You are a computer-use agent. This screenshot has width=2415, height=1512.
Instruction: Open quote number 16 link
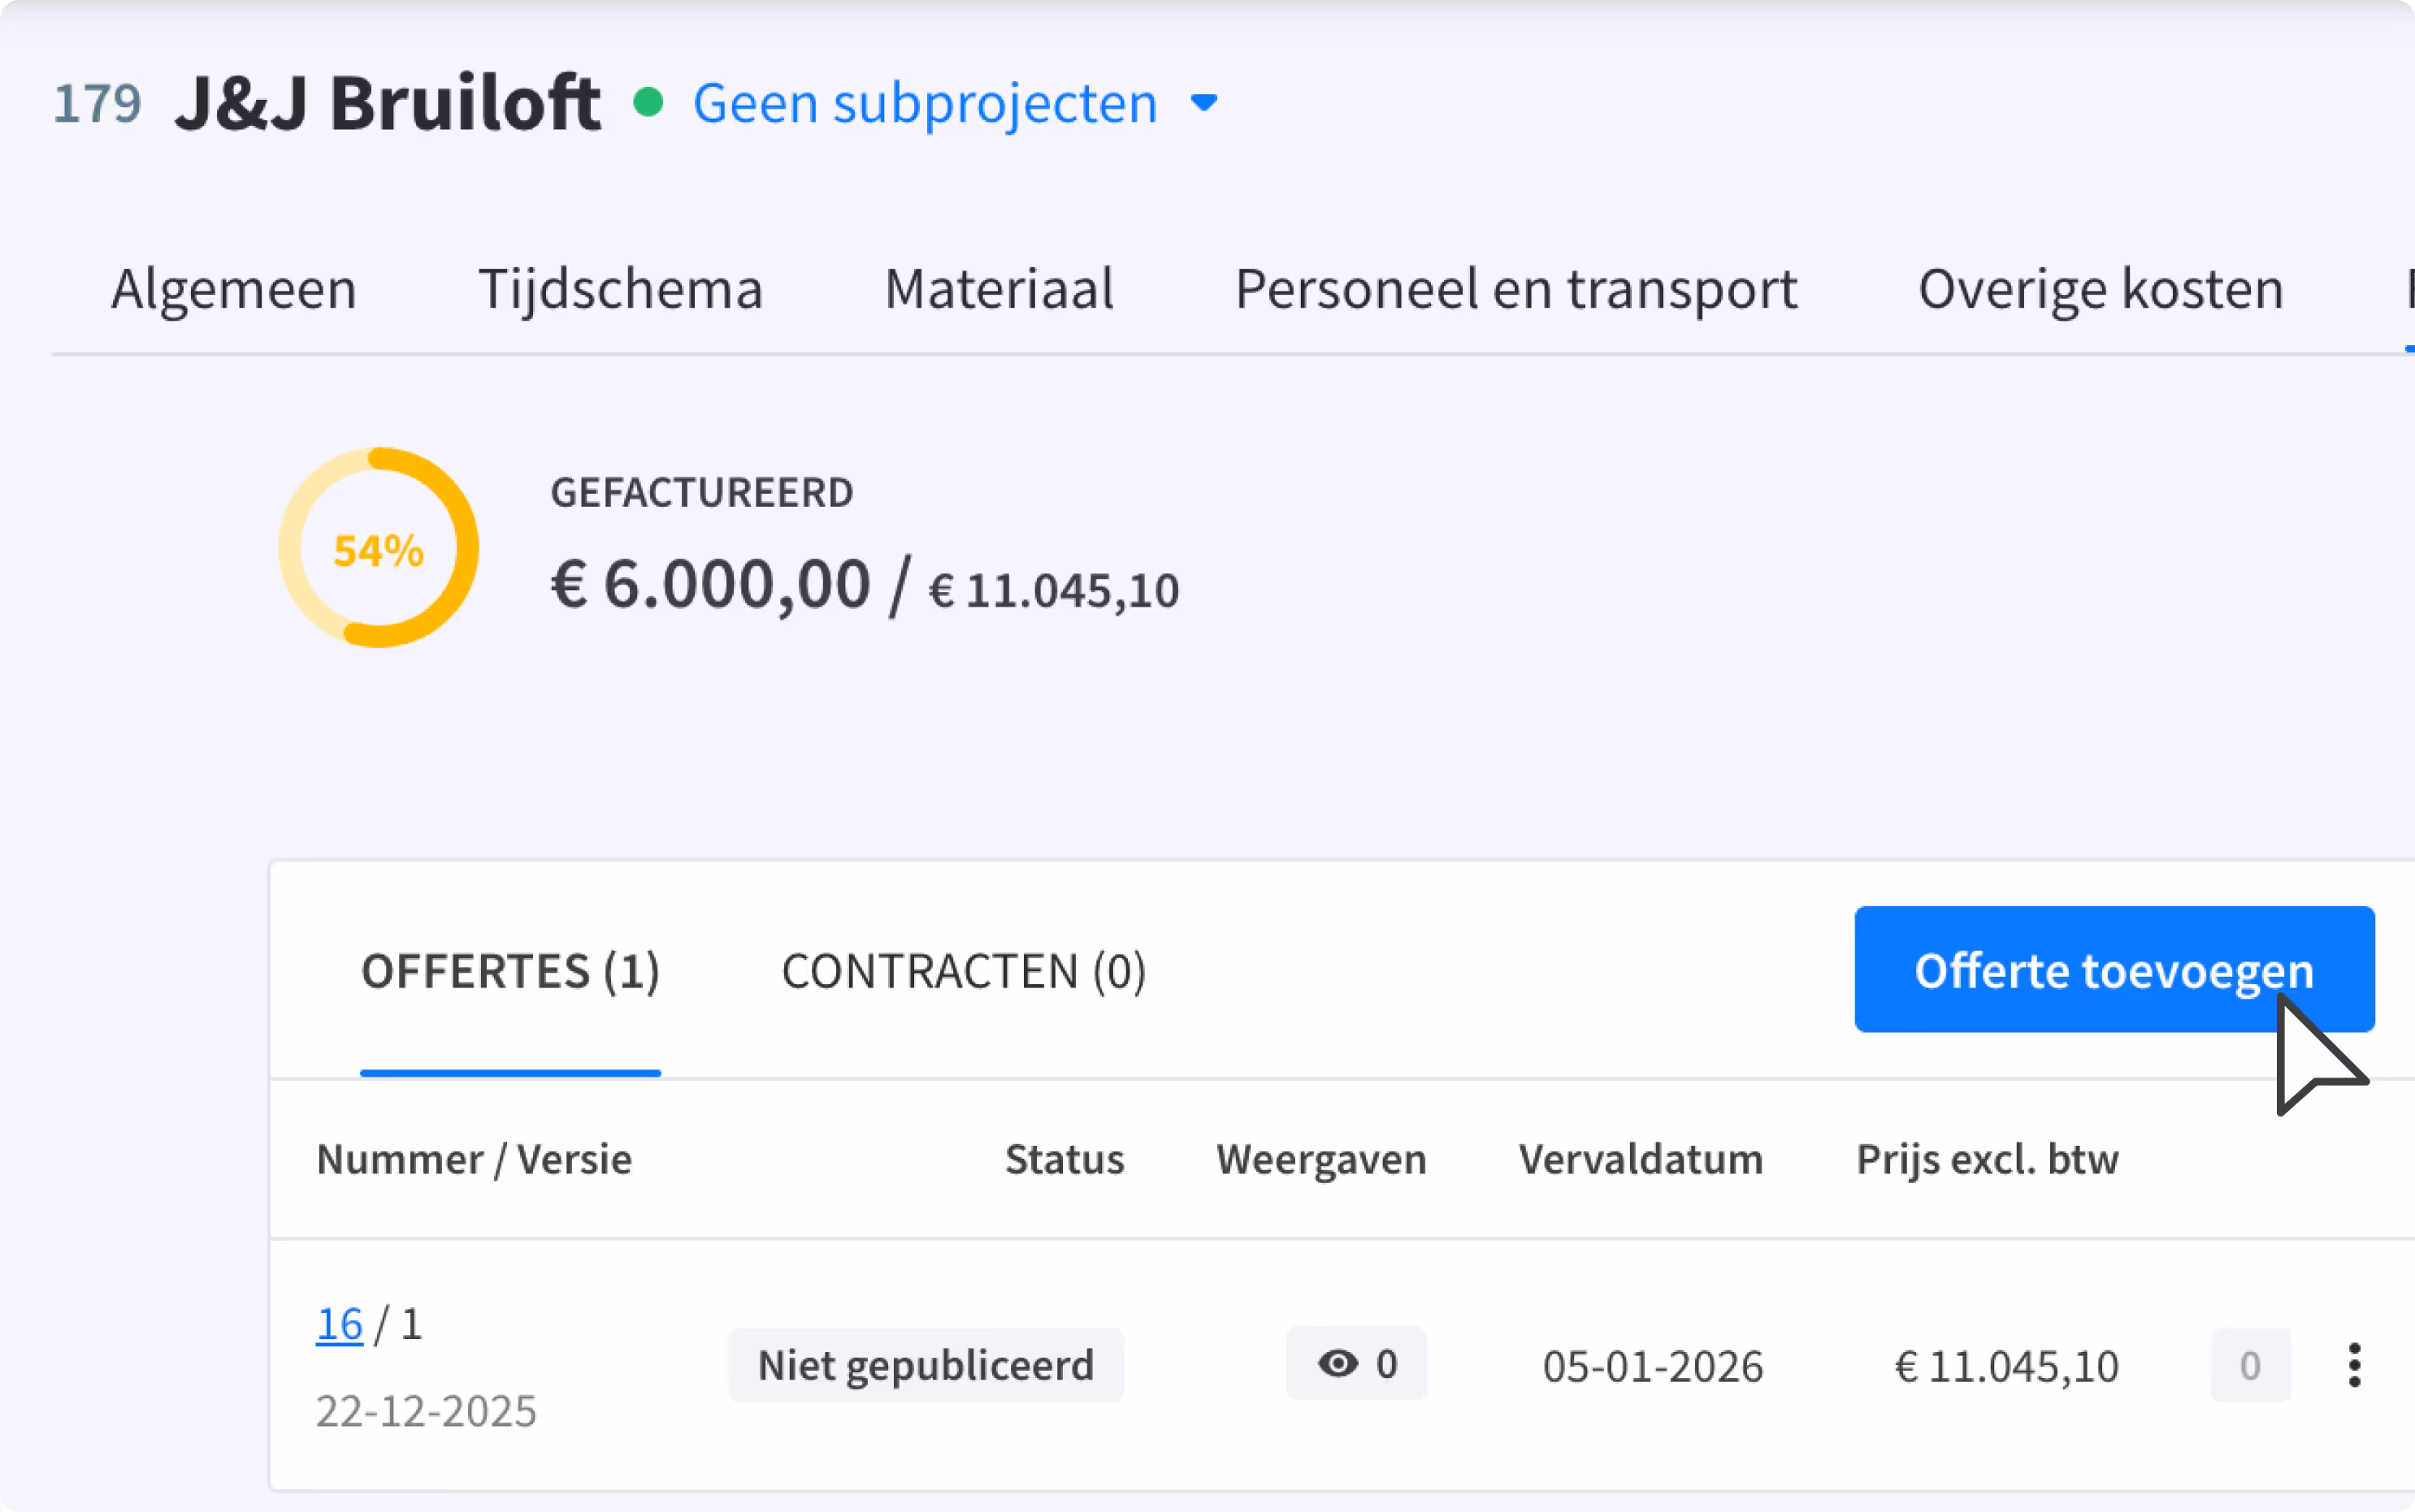pyautogui.click(x=339, y=1324)
